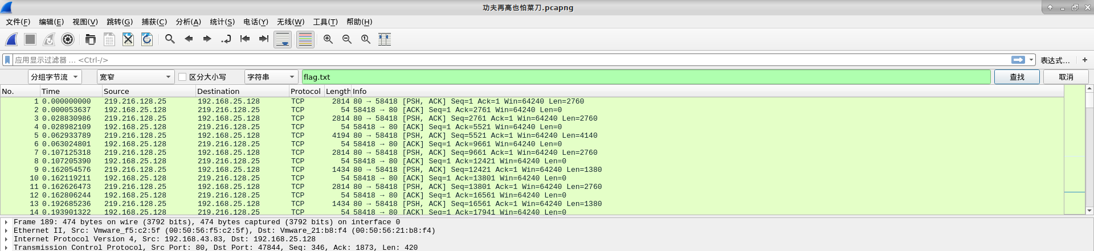Add a display filter button with plus
The width and height of the screenshot is (1094, 251).
pyautogui.click(x=1085, y=60)
